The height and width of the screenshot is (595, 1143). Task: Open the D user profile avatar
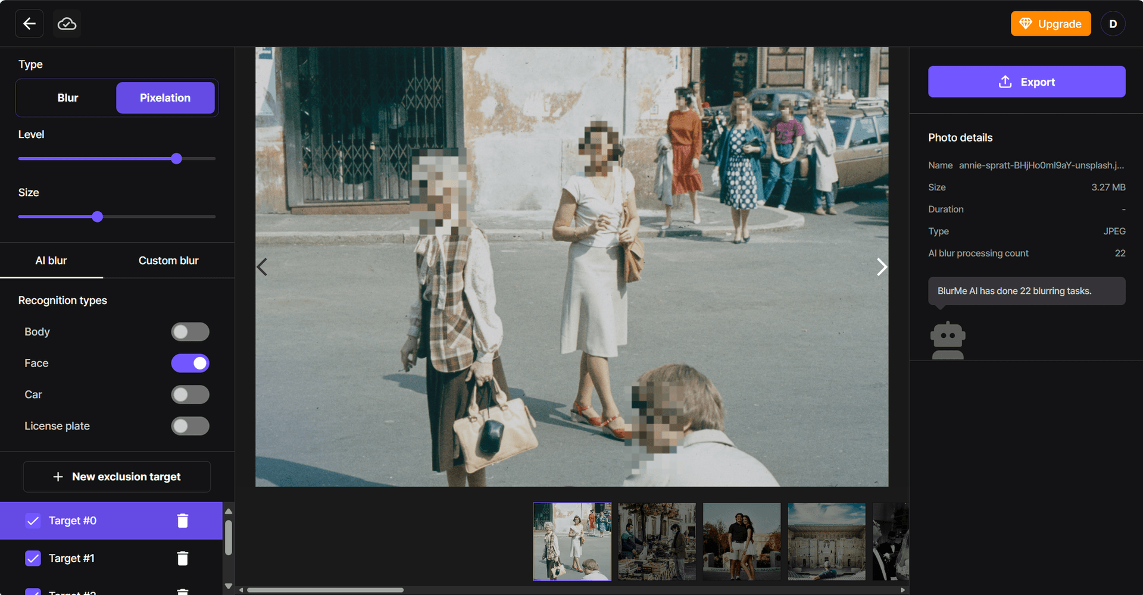(1113, 24)
